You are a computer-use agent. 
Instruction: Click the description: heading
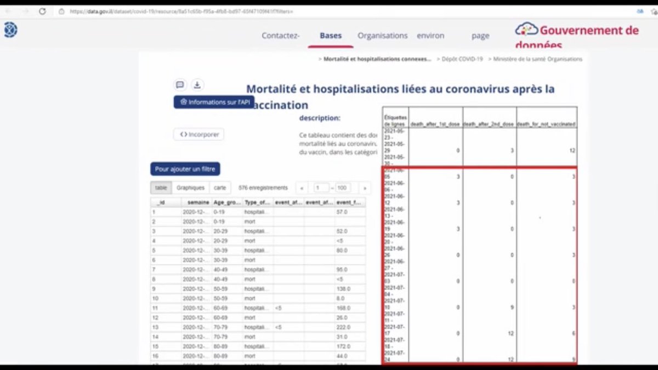pyautogui.click(x=320, y=118)
